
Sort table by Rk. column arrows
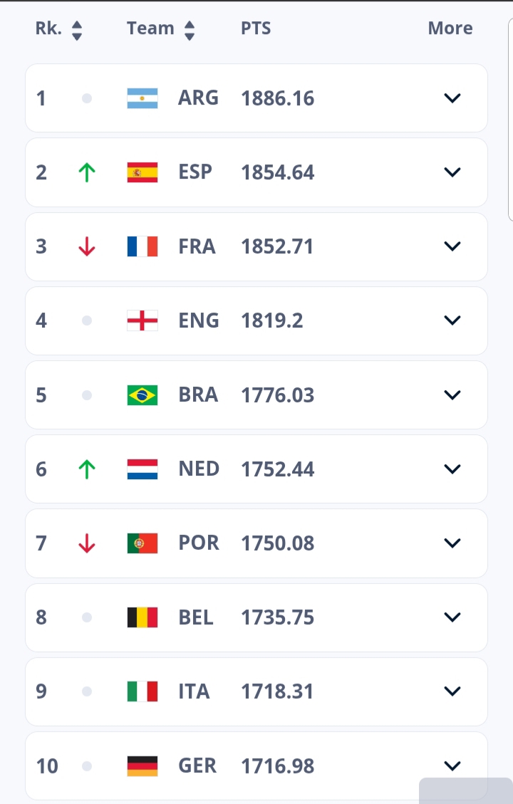click(x=77, y=29)
